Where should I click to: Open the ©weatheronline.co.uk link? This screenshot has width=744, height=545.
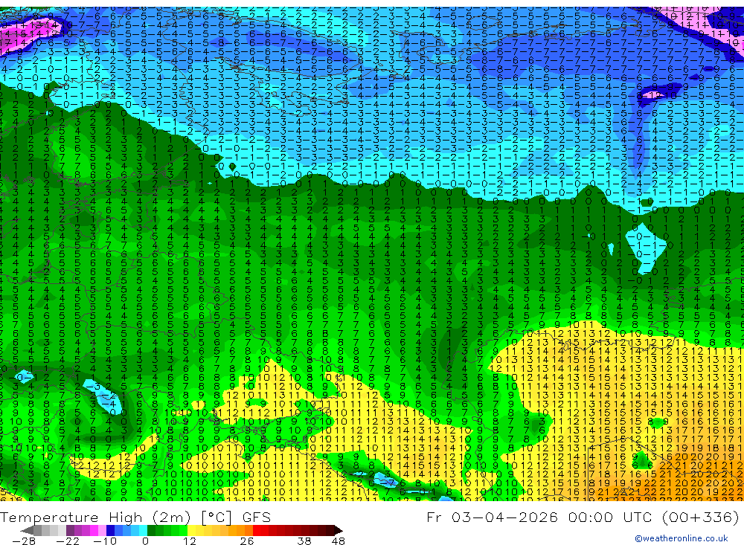[682, 538]
